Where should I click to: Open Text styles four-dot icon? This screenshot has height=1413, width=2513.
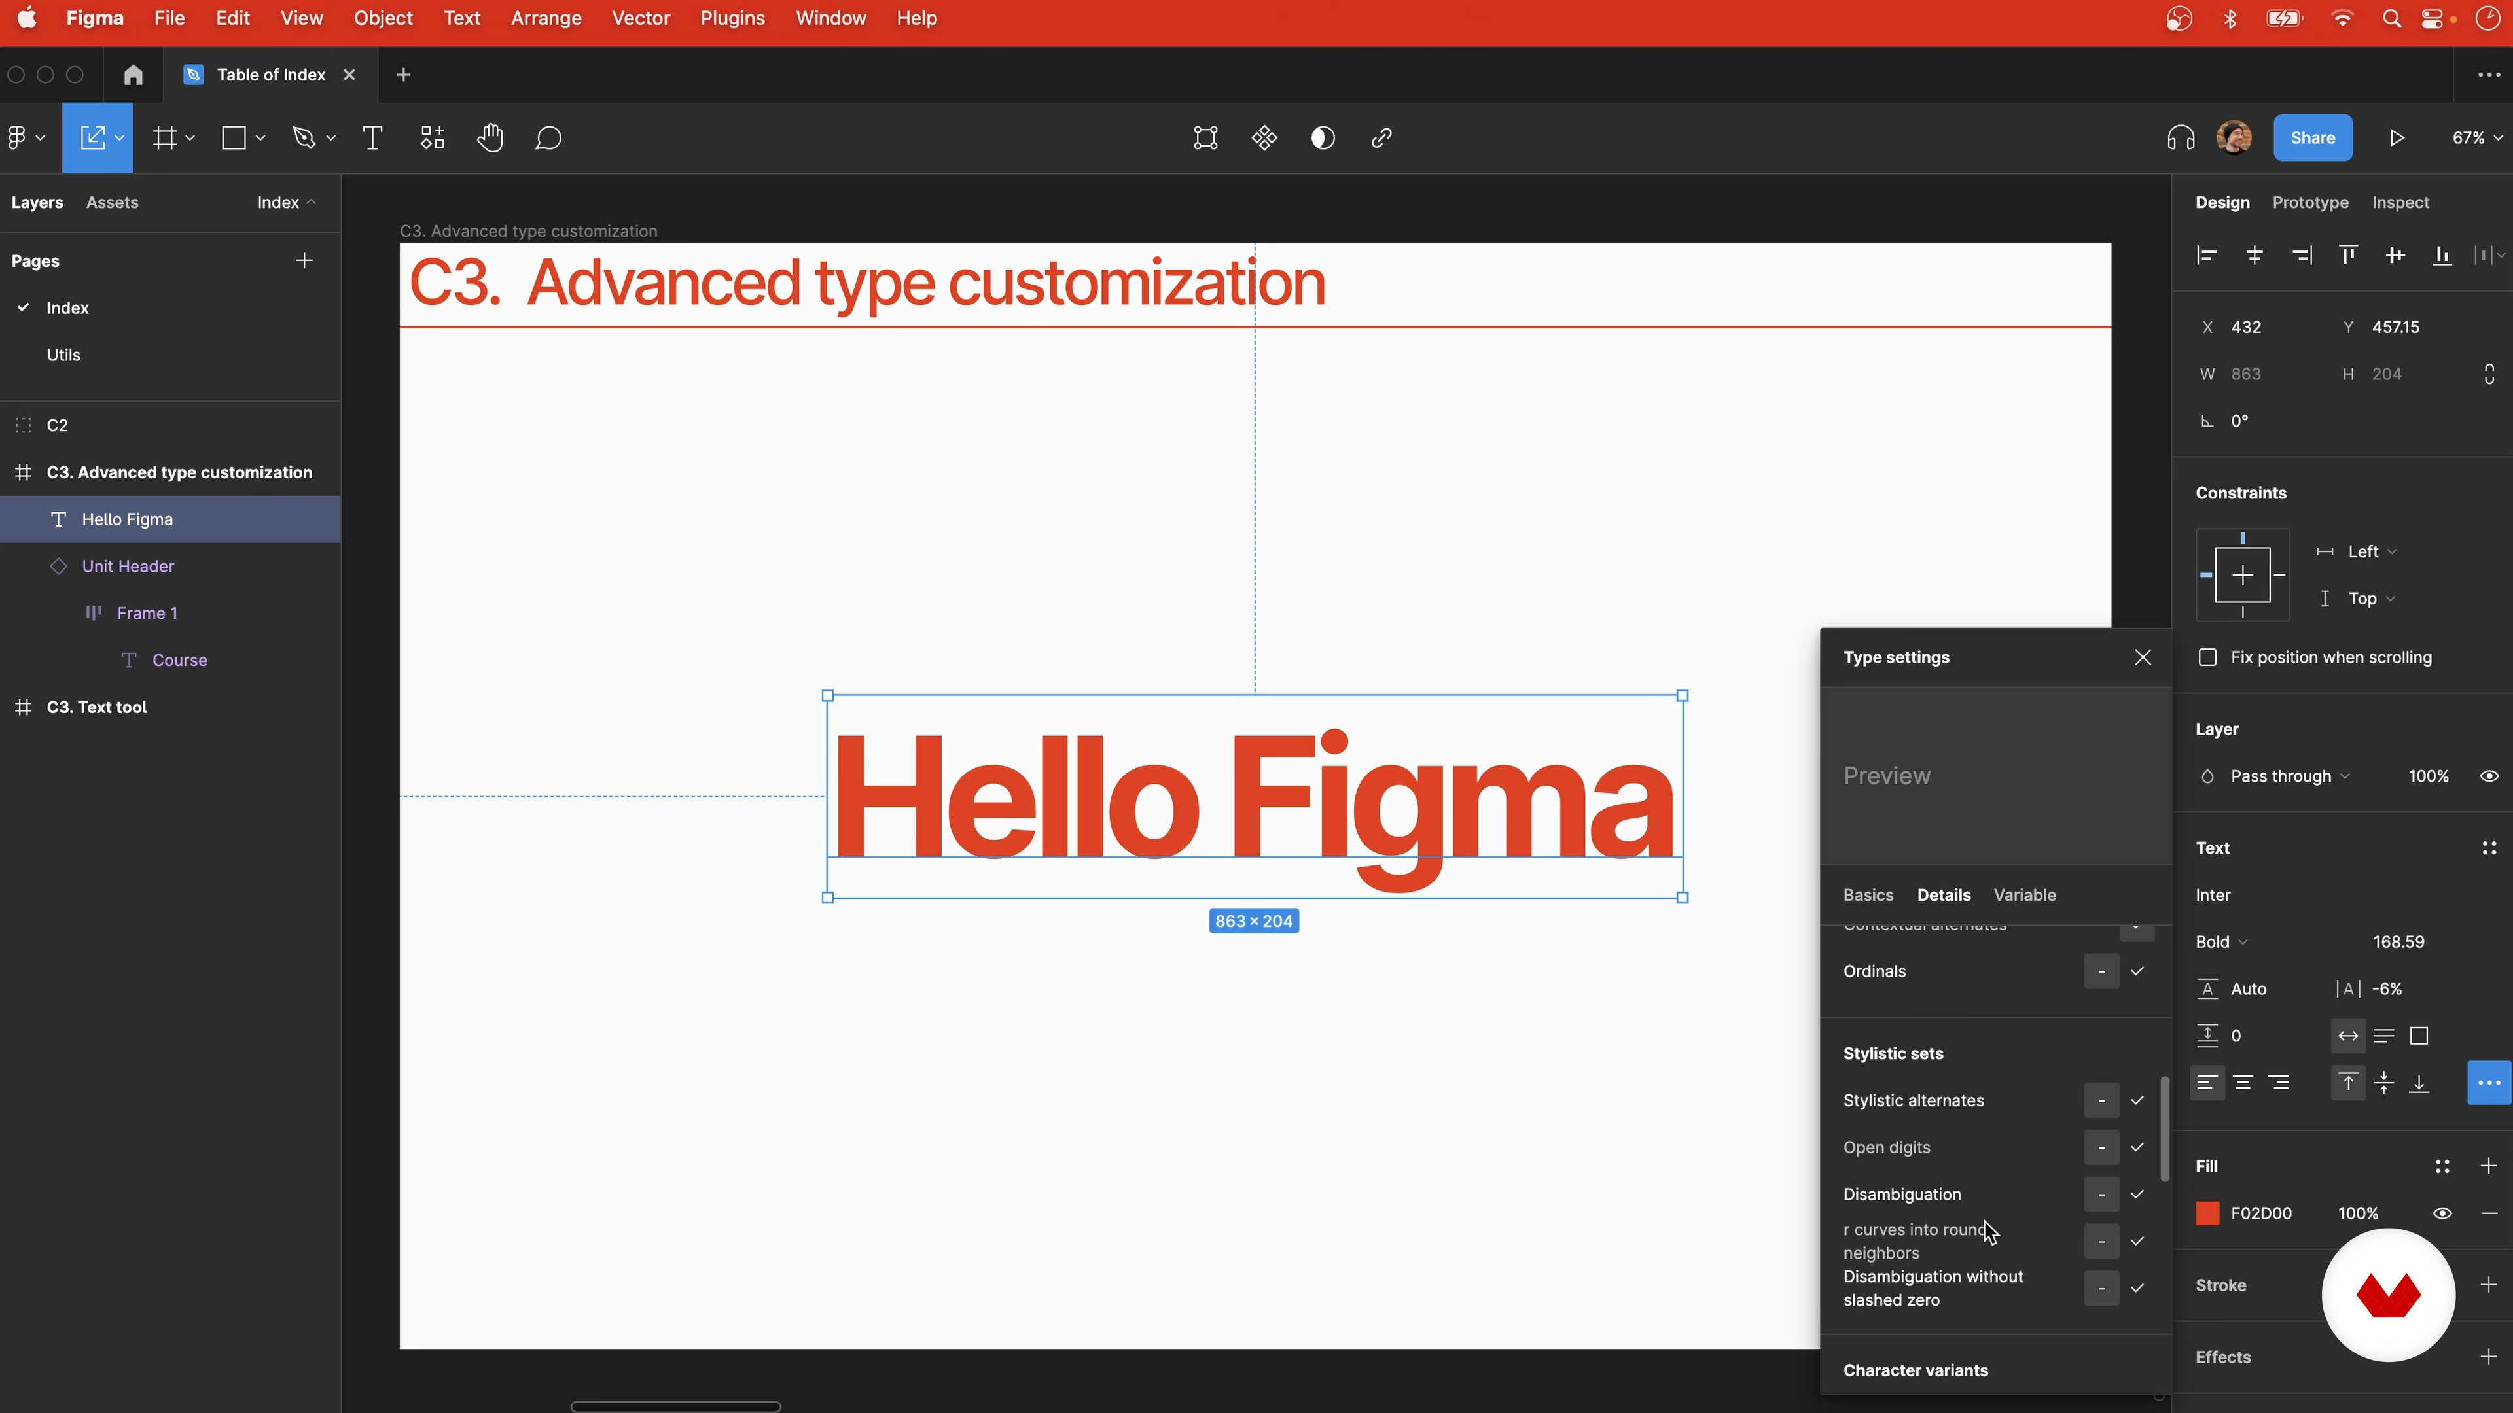point(2489,848)
